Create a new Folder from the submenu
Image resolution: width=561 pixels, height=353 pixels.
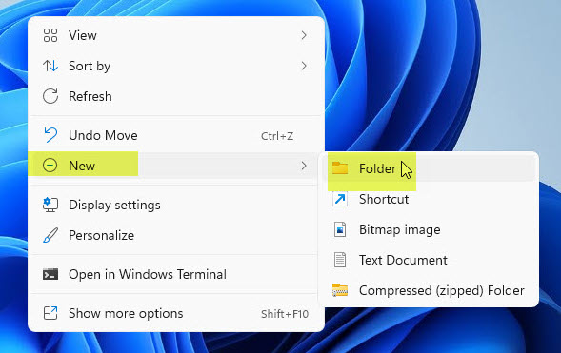pos(429,168)
